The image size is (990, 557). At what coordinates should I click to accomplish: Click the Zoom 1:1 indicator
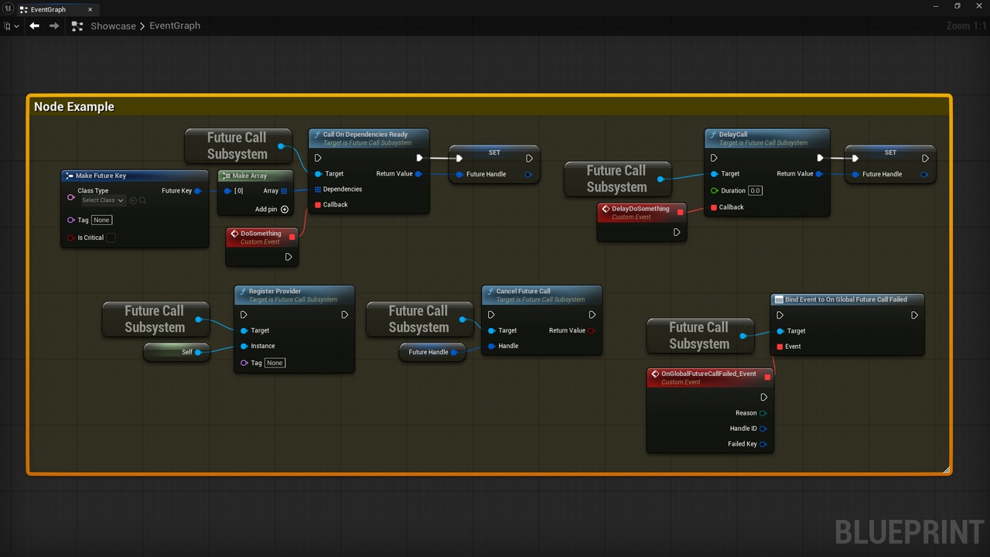click(966, 26)
